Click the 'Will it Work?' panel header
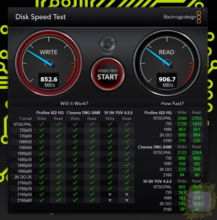This screenshot has height=220, width=217. click(74, 103)
